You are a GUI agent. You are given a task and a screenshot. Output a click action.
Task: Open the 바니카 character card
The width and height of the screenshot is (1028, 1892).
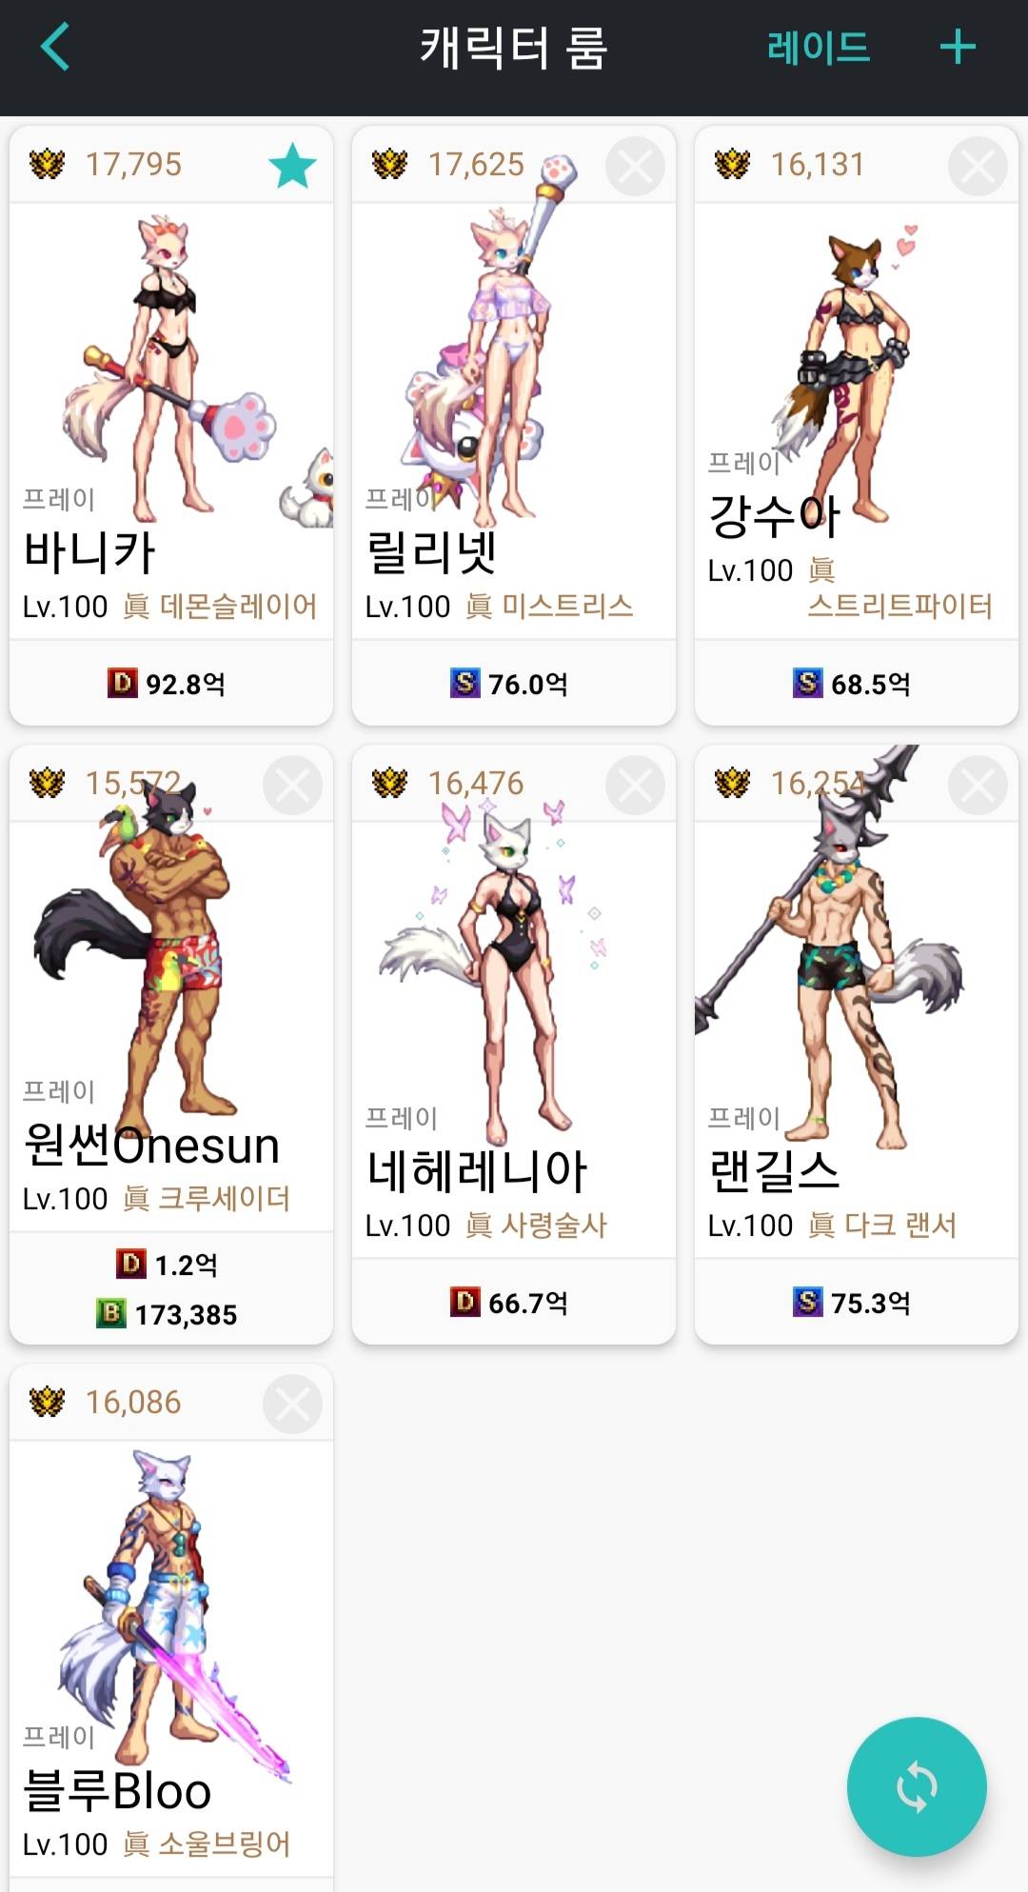171,426
